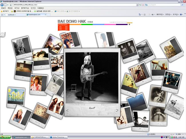Viewport: 186px width, 139px height.
Task: Open the 파일(F) menu
Action: (x=3, y=8)
